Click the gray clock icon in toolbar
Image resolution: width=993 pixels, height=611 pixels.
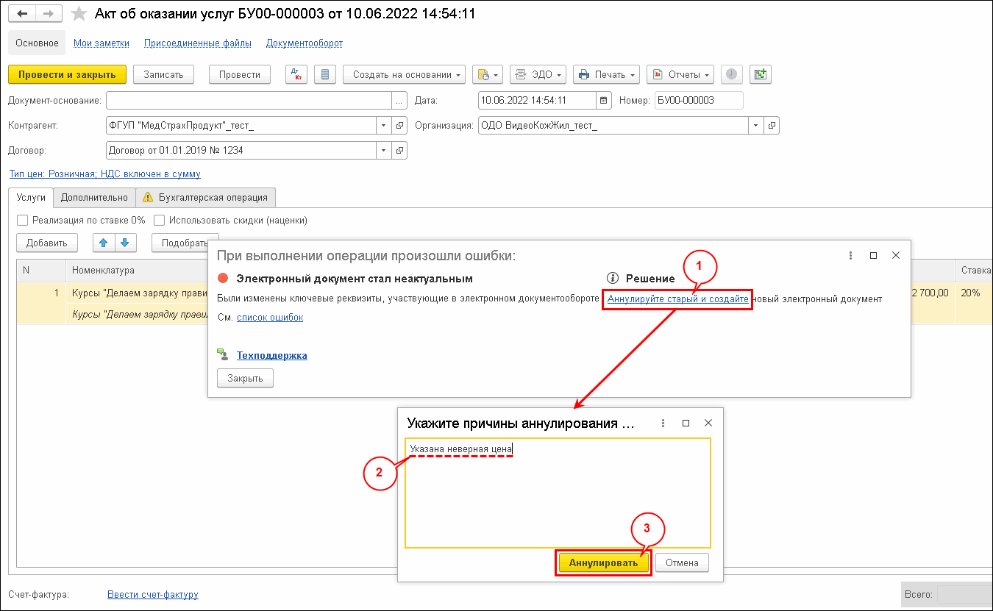point(731,74)
